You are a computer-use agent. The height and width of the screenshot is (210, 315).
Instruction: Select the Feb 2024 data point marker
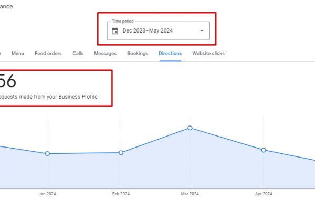point(121,153)
